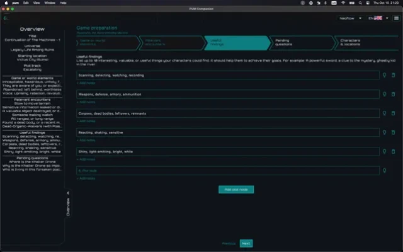The image size is (403, 252).
Task: Click the Previous link
Action: 229,243
